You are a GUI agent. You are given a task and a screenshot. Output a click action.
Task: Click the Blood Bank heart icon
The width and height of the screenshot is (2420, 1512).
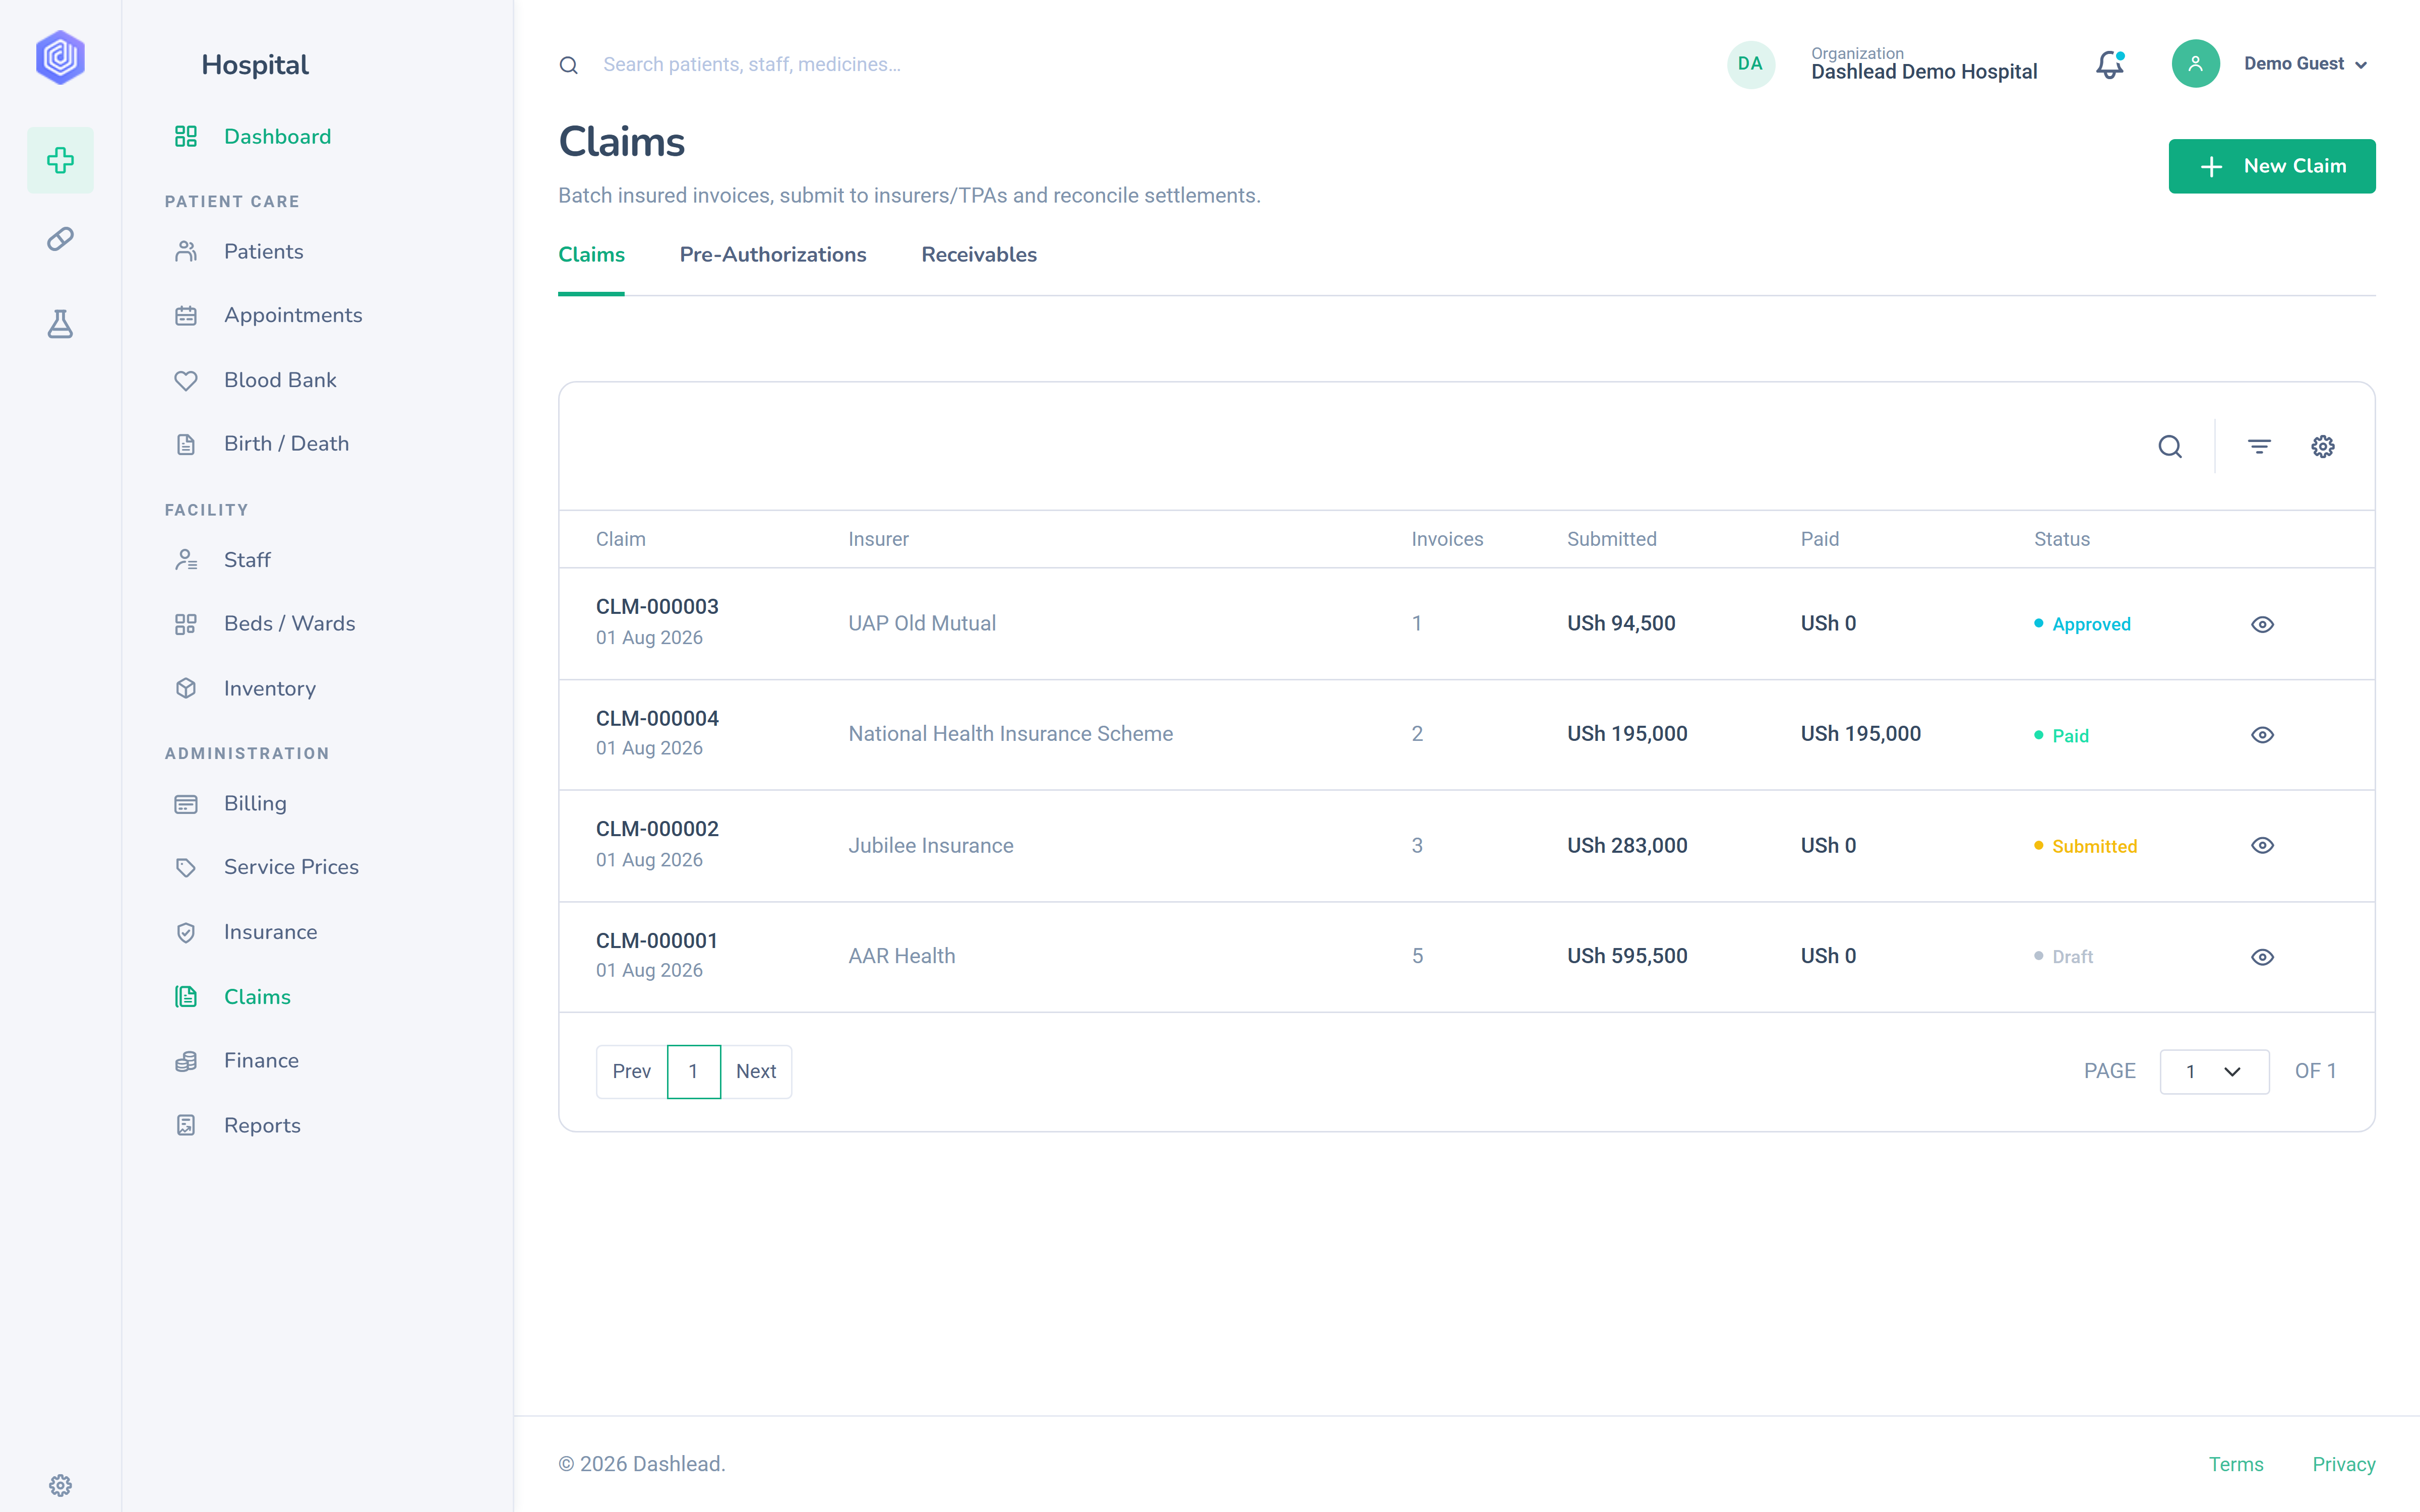pyautogui.click(x=186, y=380)
